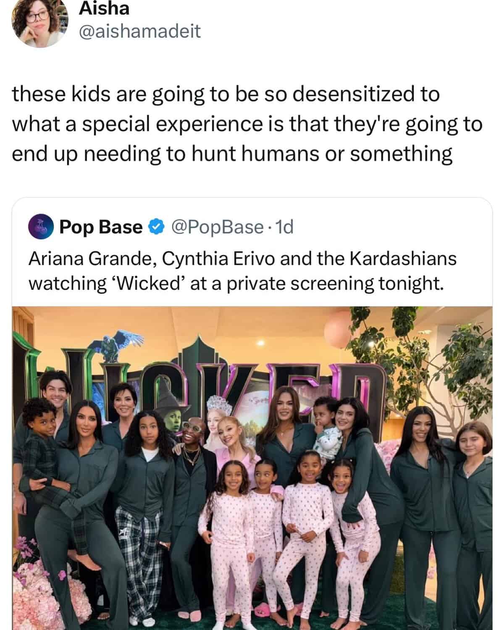Open Aisha's profile picture
The height and width of the screenshot is (630, 504).
pyautogui.click(x=40, y=23)
